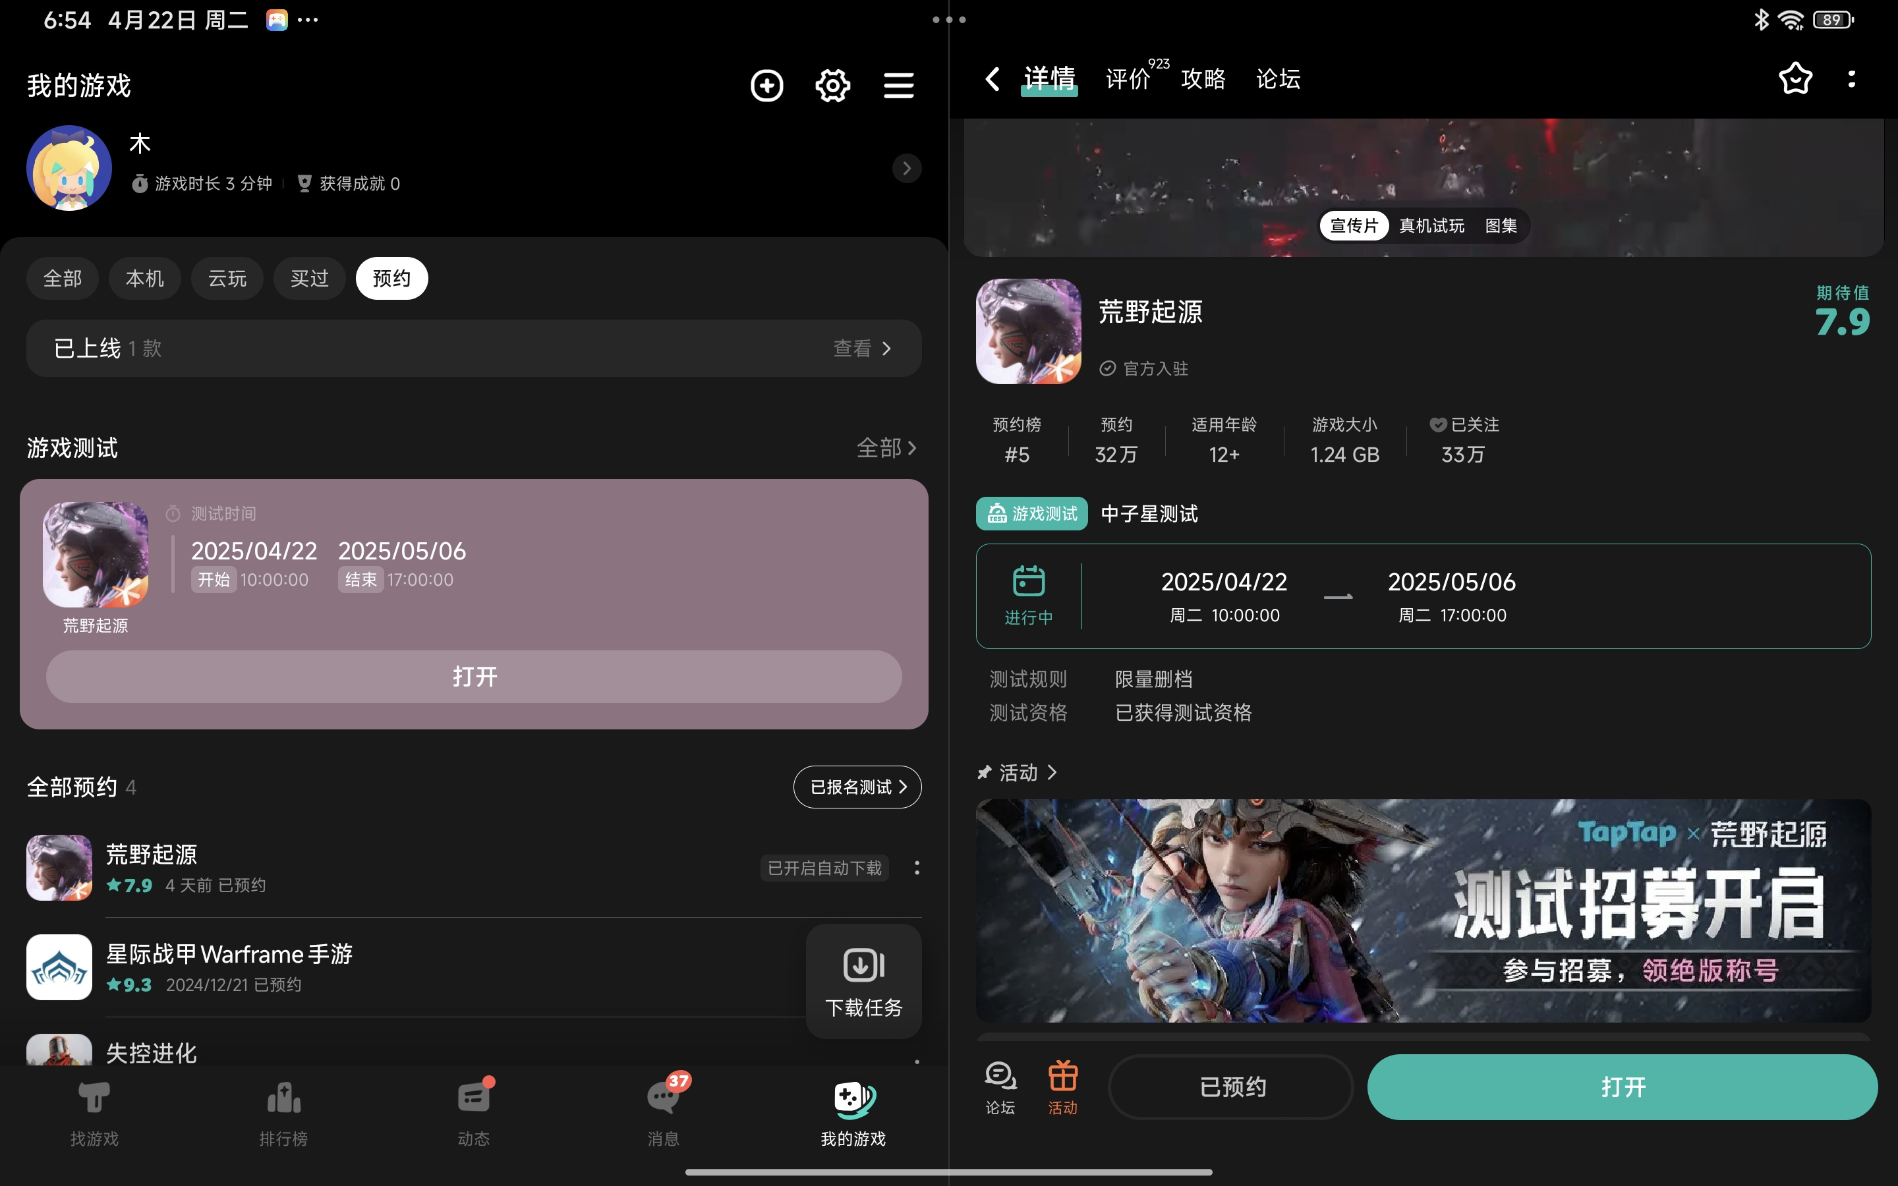Tap the 游戏测试 green tag
Image resolution: width=1898 pixels, height=1186 pixels.
point(1031,514)
